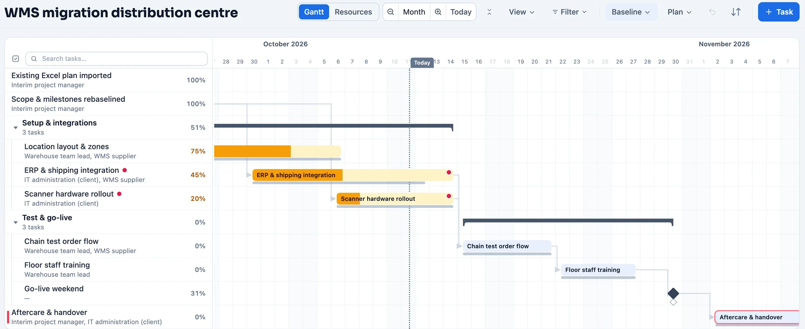Collapse the Test & go-live group
Image resolution: width=805 pixels, height=329 pixels.
pos(15,222)
